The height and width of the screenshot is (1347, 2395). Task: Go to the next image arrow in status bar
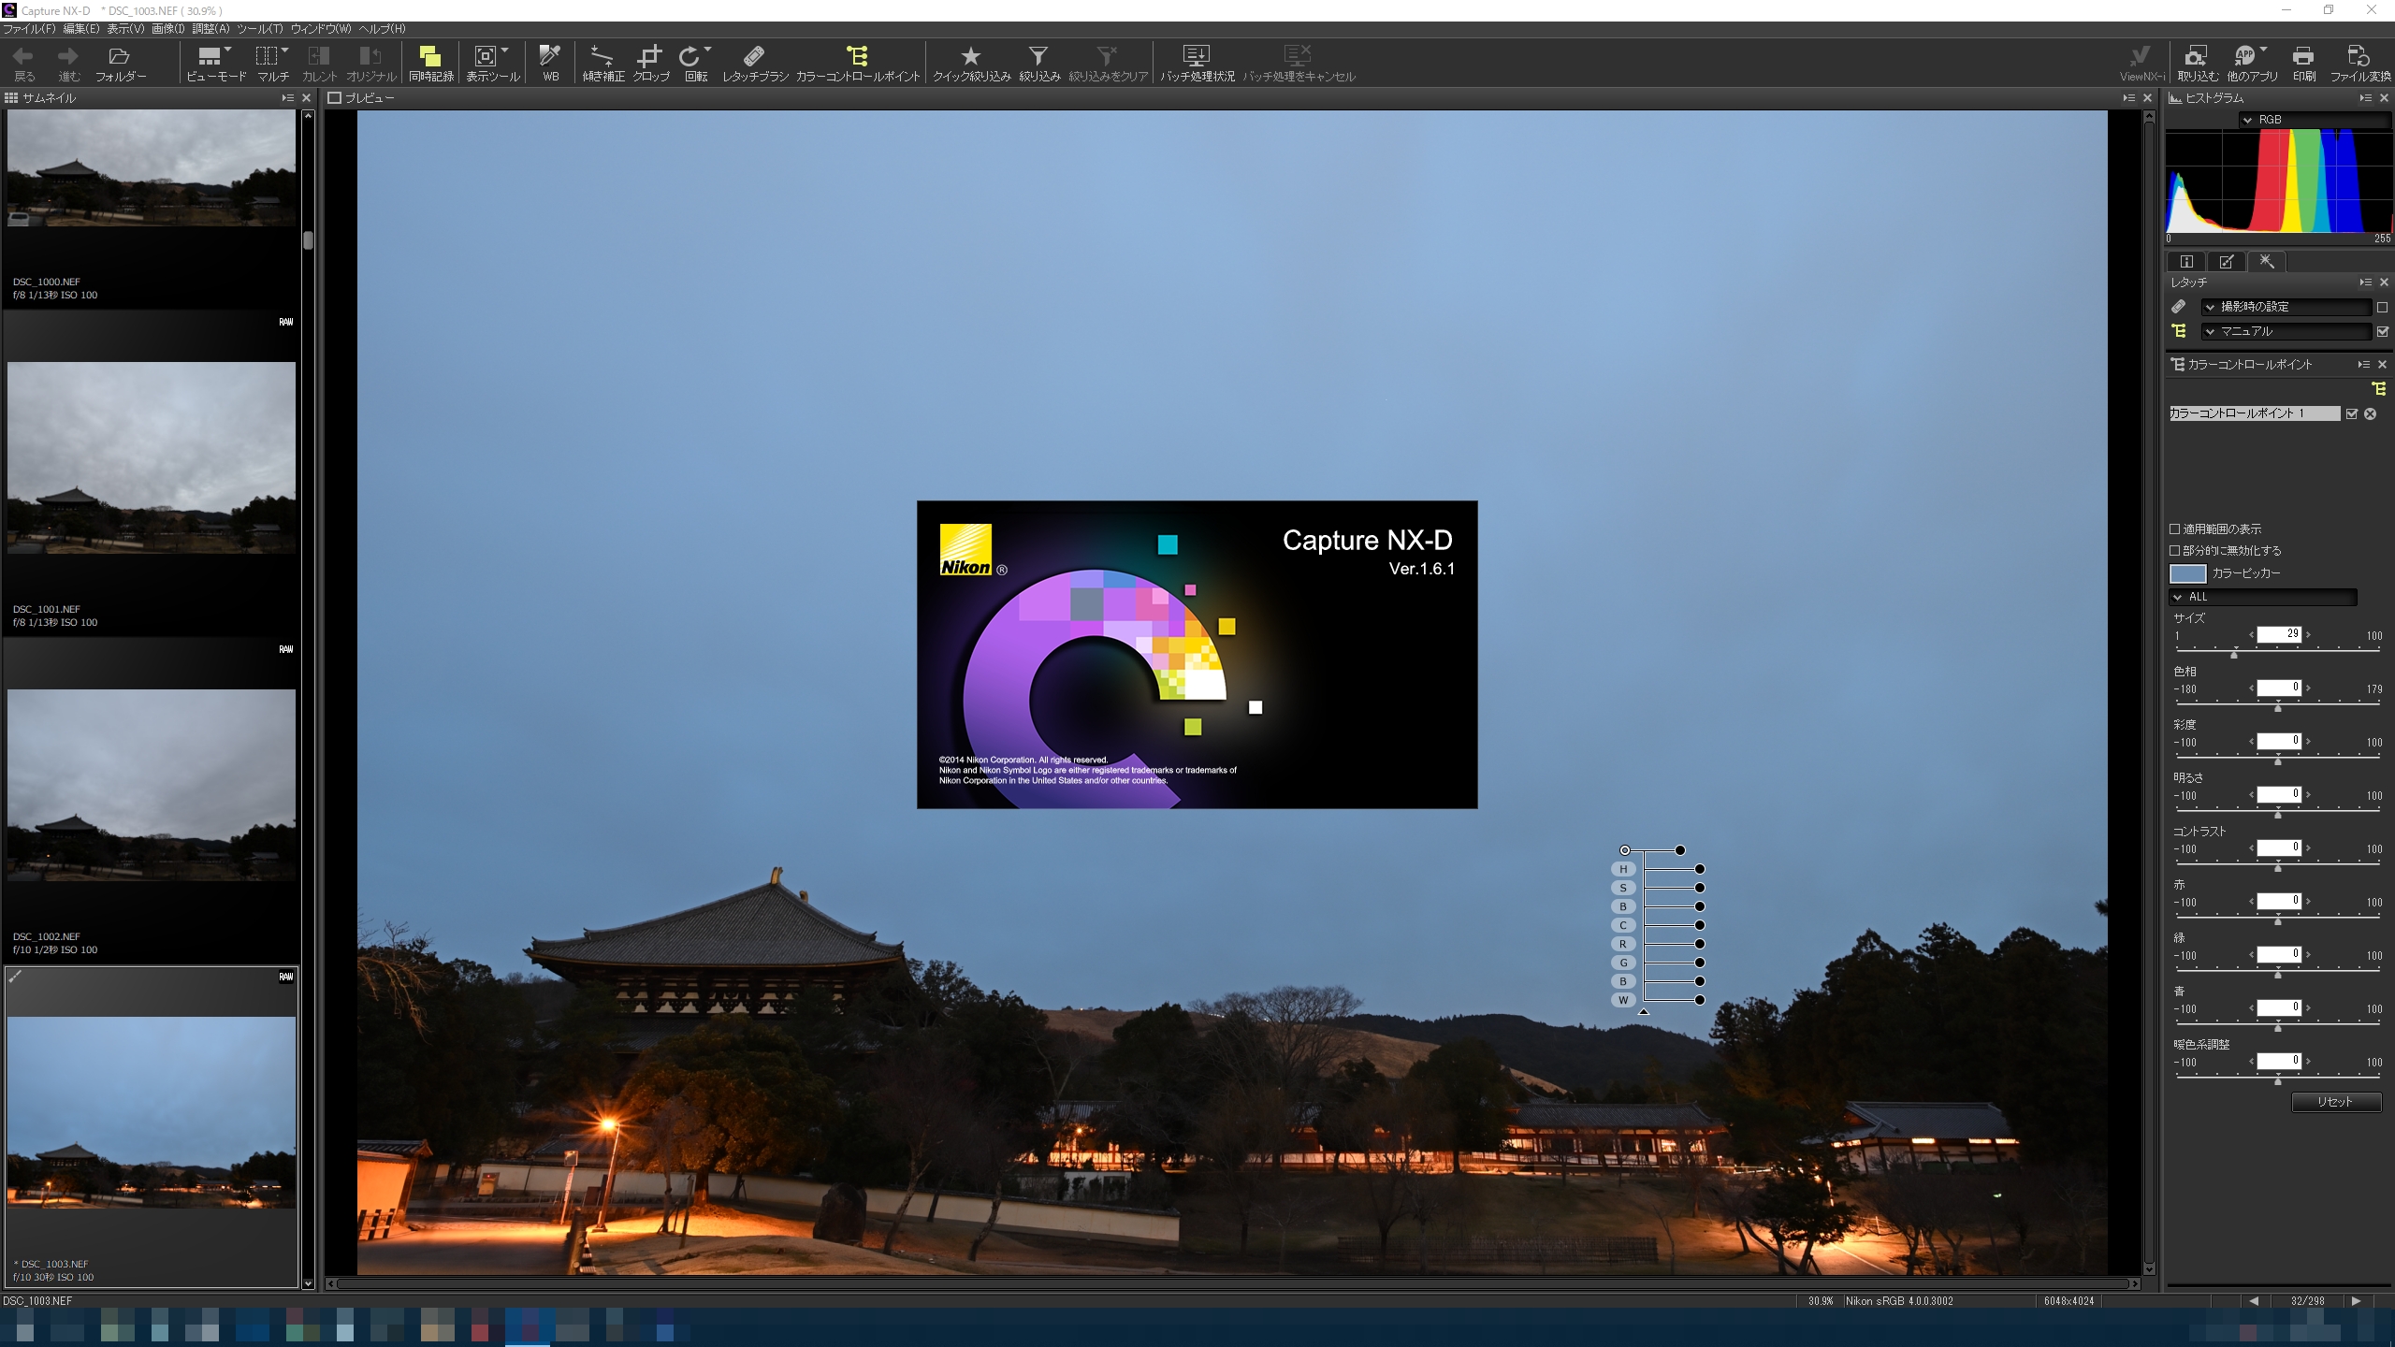pos(2356,1301)
